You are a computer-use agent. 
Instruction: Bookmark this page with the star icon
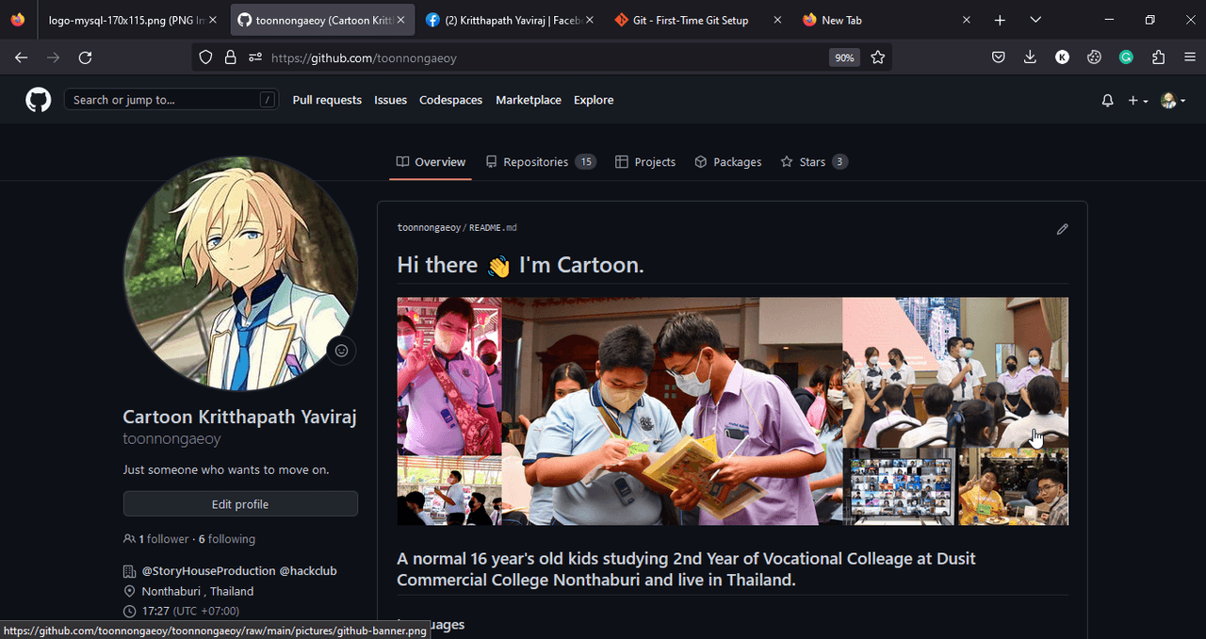click(878, 57)
